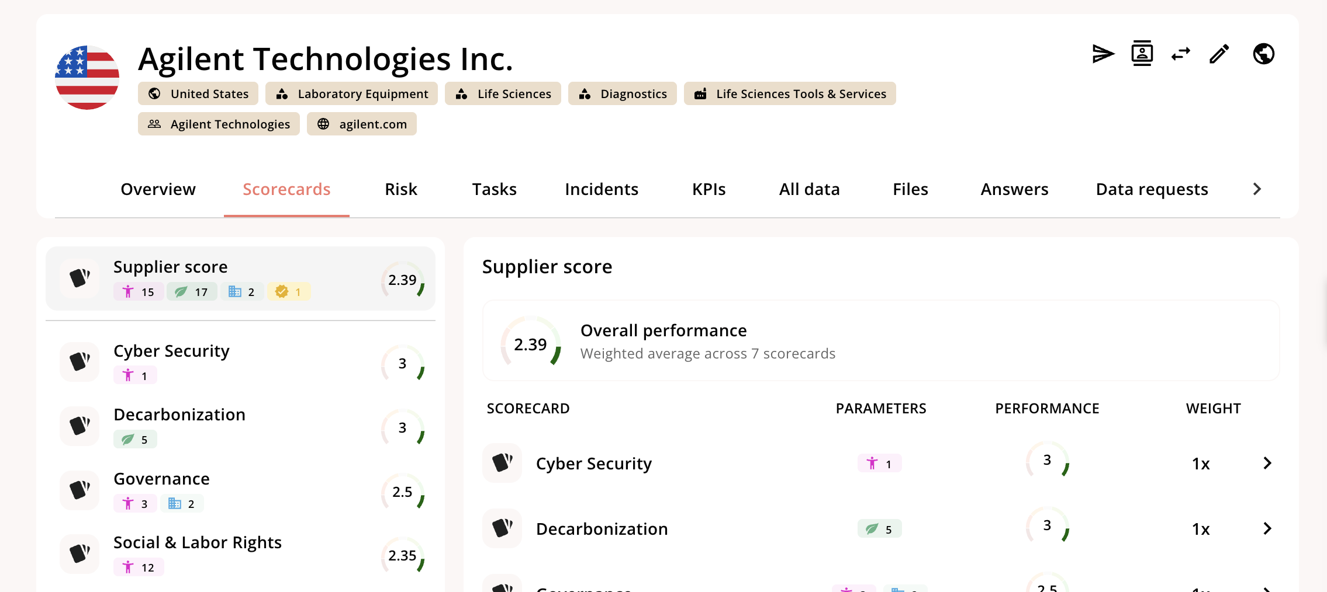Select the Diagnostics tag
The height and width of the screenshot is (592, 1327).
(623, 93)
